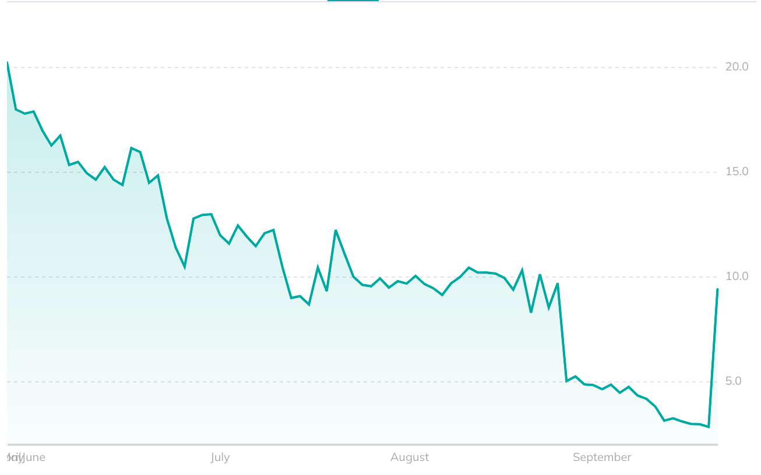The height and width of the screenshot is (475, 761).
Task: Click the 20.0 y-axis label
Action: (737, 67)
